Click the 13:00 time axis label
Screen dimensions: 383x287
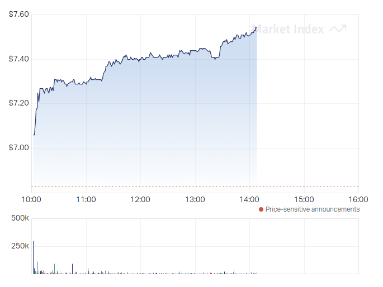[x=195, y=199]
